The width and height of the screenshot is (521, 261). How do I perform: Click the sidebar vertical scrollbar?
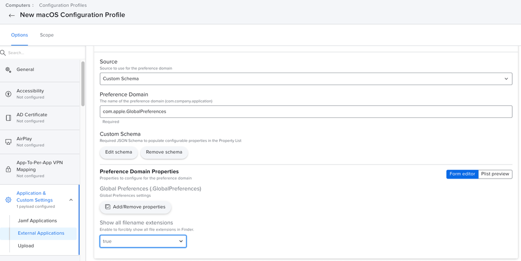[82, 83]
